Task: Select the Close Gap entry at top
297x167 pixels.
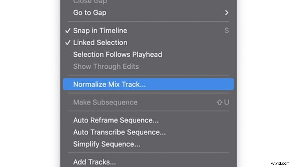Action: coord(89,2)
